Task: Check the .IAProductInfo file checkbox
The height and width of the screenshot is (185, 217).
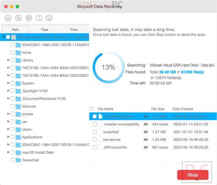Action: (x=95, y=147)
